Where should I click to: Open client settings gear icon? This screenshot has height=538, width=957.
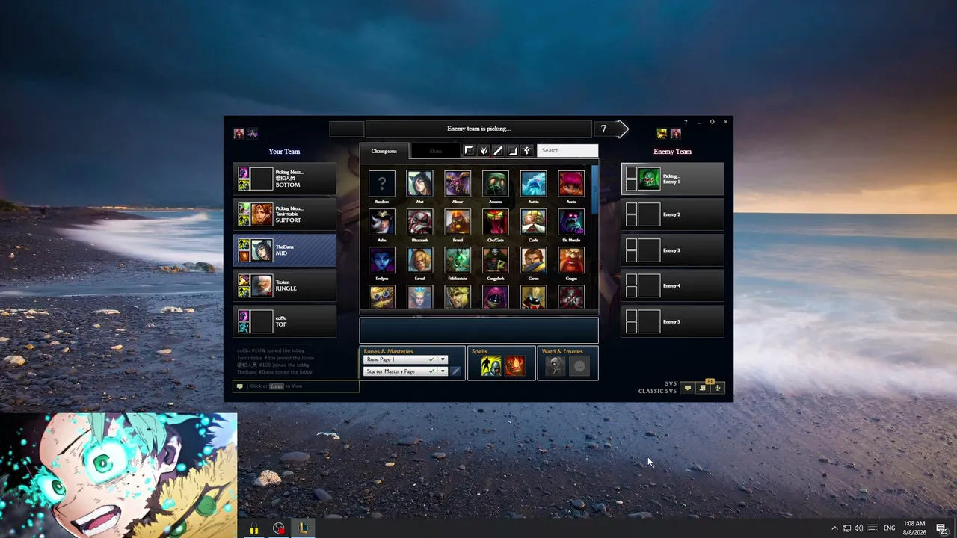(712, 122)
